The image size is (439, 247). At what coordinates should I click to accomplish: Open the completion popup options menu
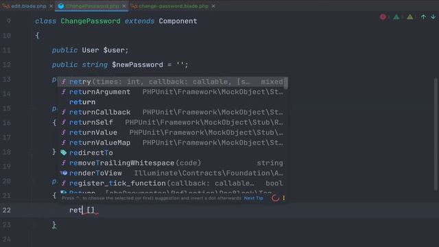pyautogui.click(x=283, y=198)
